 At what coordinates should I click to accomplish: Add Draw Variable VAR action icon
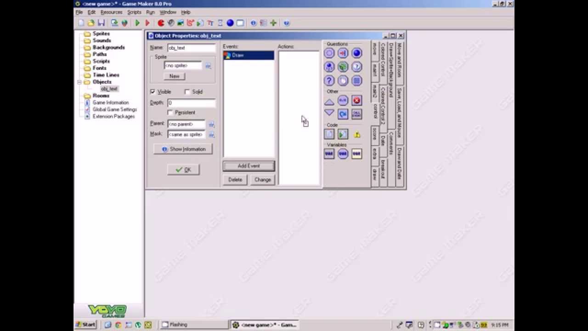coord(357,154)
